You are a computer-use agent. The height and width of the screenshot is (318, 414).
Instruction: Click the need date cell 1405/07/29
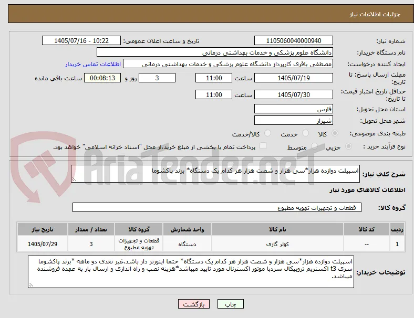[43, 244]
